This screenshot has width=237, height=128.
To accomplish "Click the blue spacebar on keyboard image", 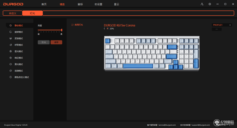I will pos(138,66).
